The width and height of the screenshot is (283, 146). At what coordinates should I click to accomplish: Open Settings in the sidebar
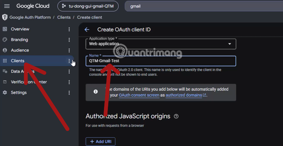37,93
